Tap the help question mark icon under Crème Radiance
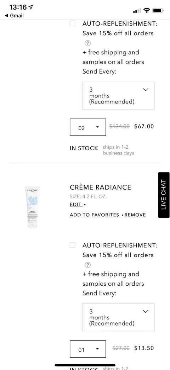 click(87, 265)
